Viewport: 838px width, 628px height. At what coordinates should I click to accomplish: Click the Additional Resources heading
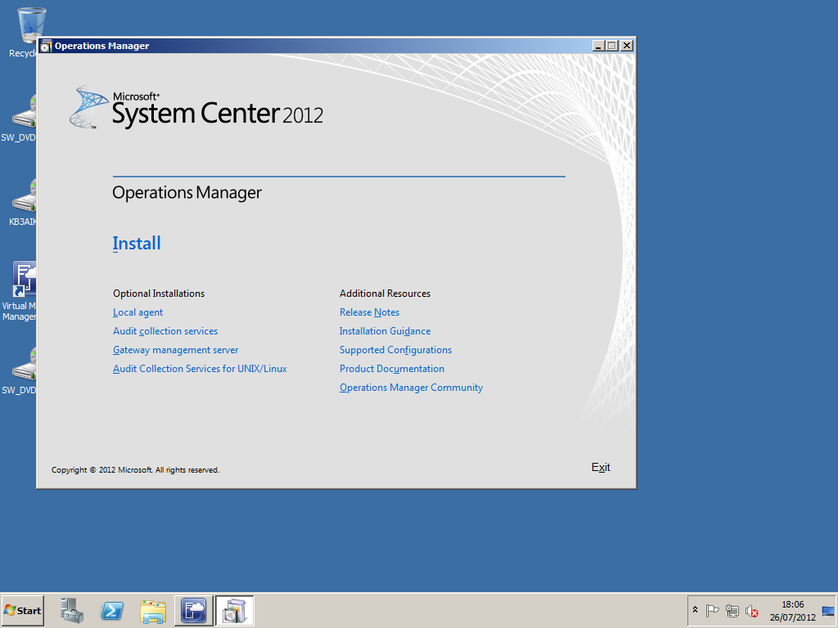tap(385, 294)
